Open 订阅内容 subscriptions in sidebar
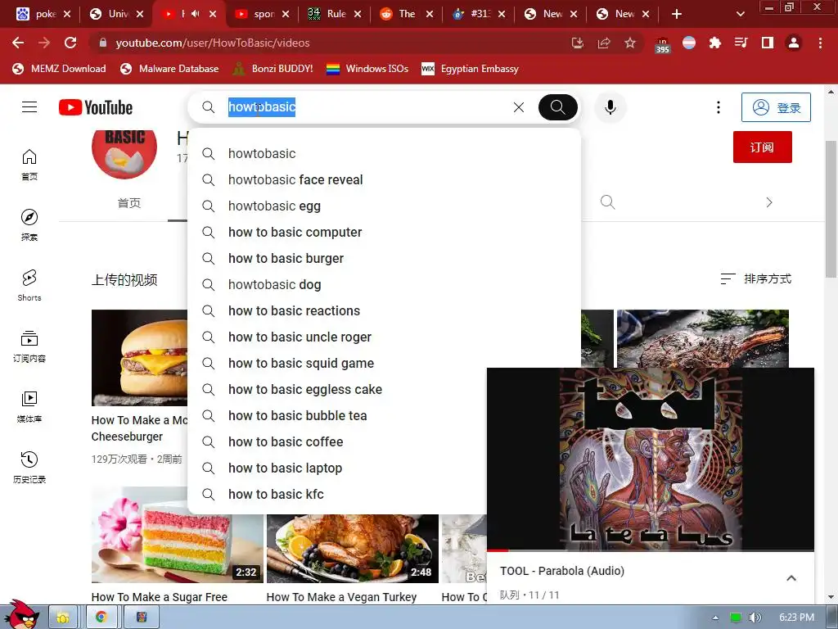This screenshot has width=838, height=629. [x=29, y=346]
